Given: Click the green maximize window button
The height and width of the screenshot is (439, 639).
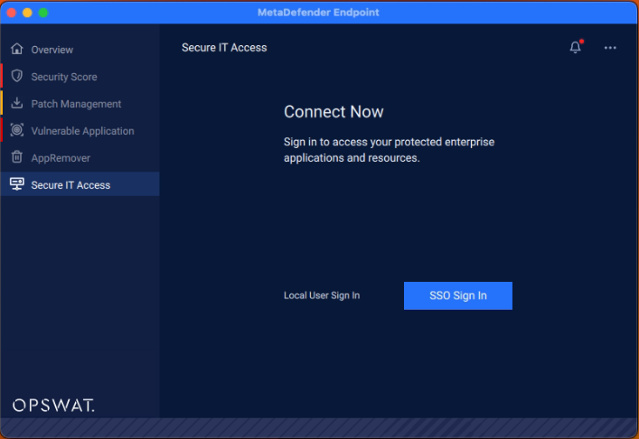Looking at the screenshot, I should tap(43, 13).
